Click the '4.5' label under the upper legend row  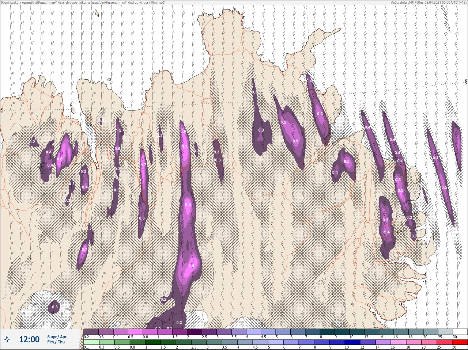[x=264, y=337]
